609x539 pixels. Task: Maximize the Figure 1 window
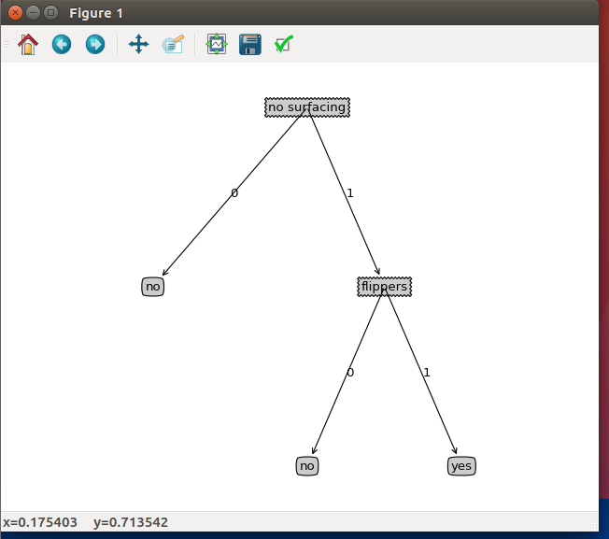[50, 13]
